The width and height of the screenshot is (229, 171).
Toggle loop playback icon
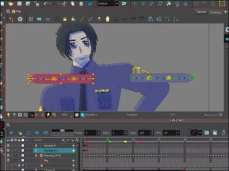[29, 133]
